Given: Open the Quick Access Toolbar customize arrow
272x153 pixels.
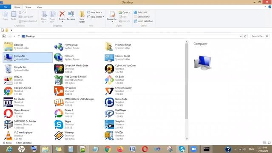Looking at the screenshot, I should coord(11,30).
